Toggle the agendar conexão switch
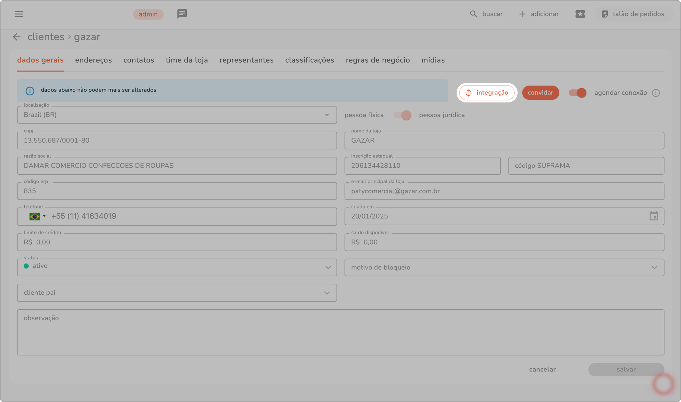 [x=578, y=93]
